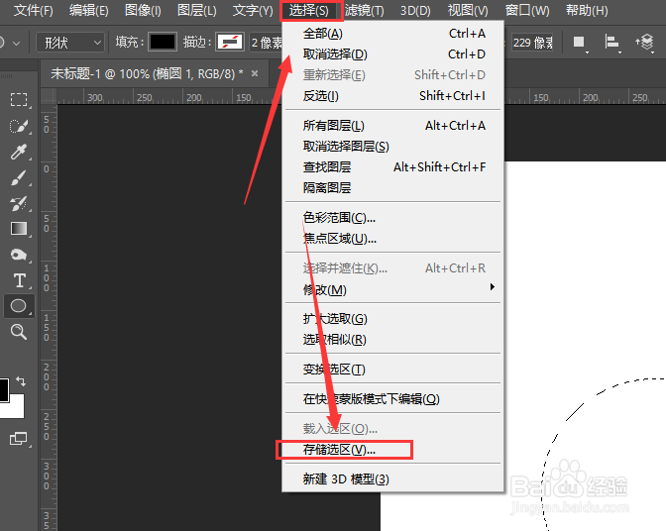Screen dimensions: 666x531
Task: Choose 取消选择图层(S) menu item
Action: [393, 147]
